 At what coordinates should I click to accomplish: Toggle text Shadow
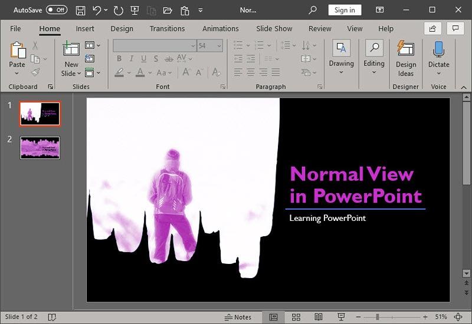[x=156, y=58]
